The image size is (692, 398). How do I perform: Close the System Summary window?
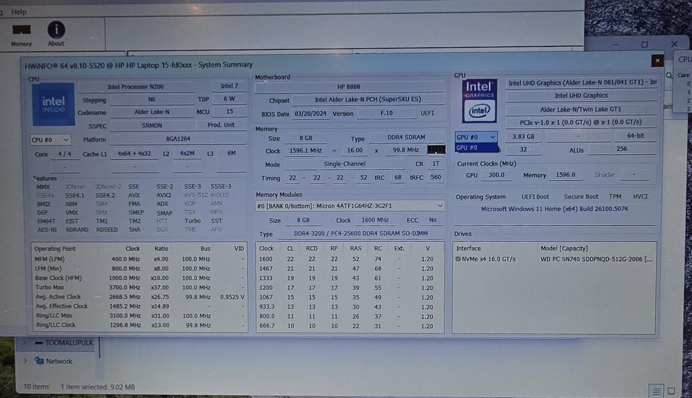(657, 61)
